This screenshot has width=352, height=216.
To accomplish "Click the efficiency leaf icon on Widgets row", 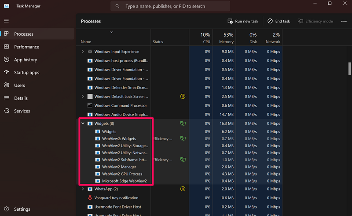I will click(183, 124).
